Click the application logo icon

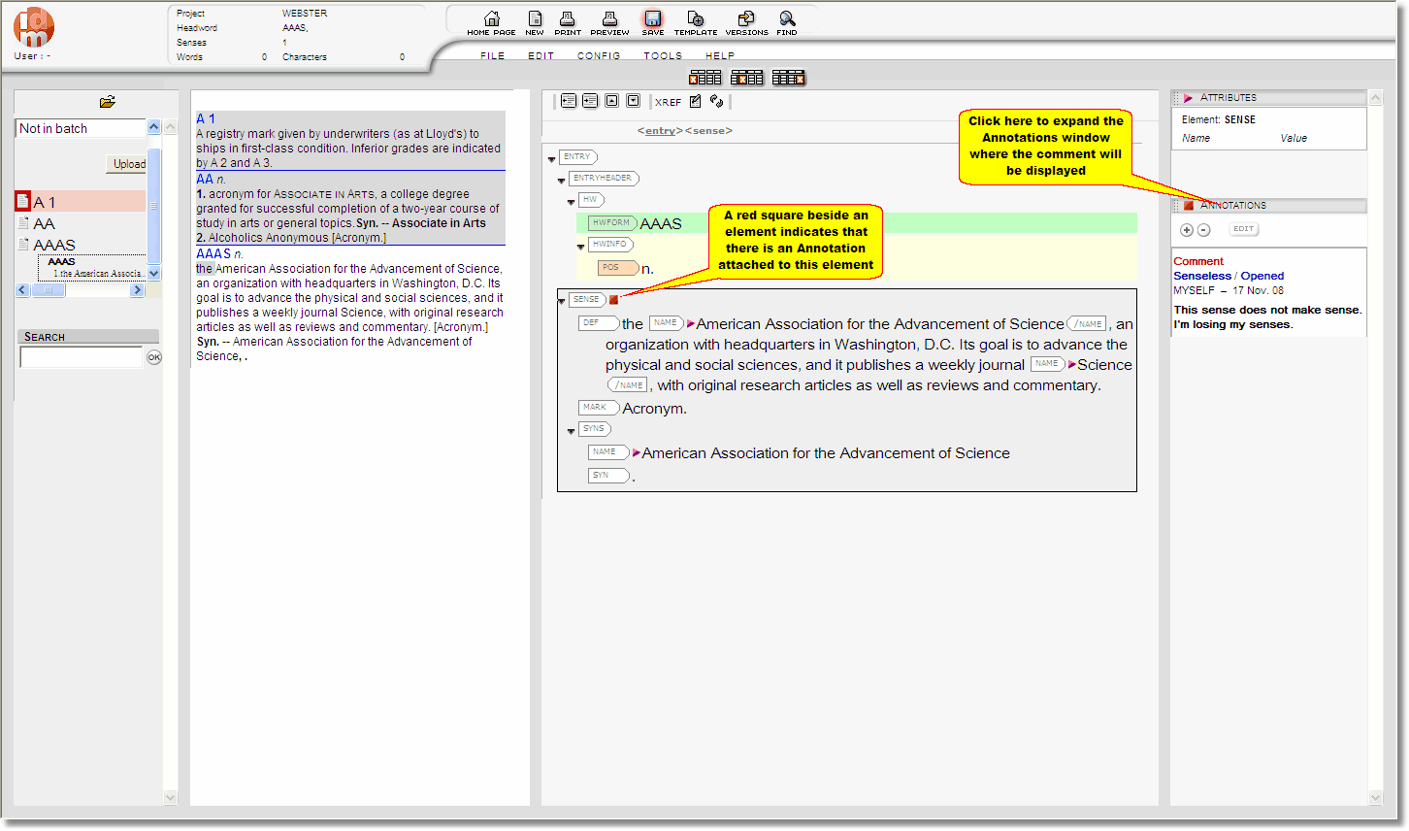[34, 26]
